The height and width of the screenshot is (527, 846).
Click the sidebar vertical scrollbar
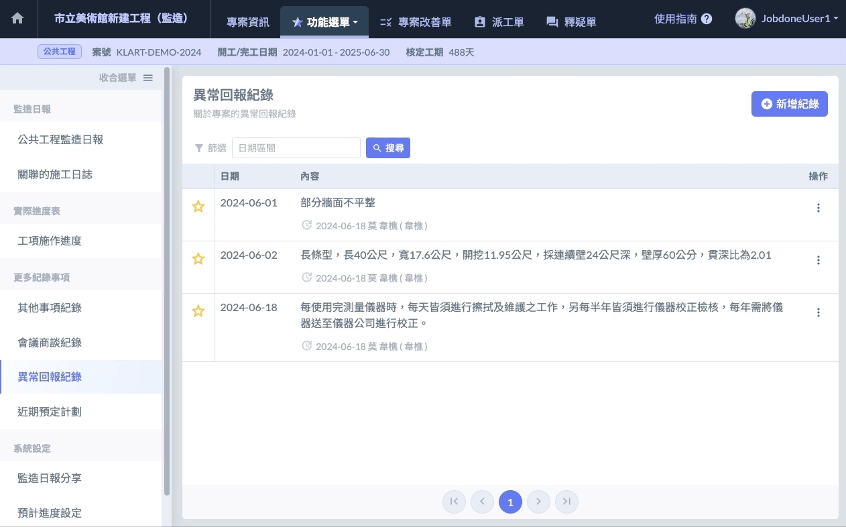click(x=167, y=282)
